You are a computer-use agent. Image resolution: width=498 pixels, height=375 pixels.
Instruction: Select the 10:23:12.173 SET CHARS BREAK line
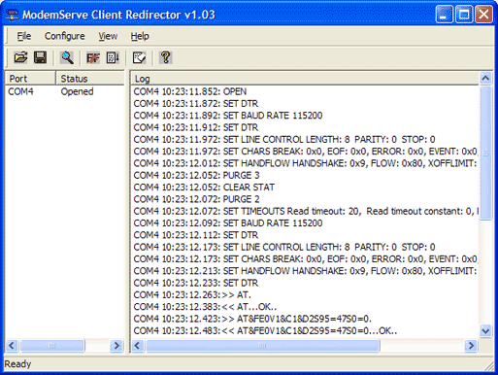pos(305,259)
